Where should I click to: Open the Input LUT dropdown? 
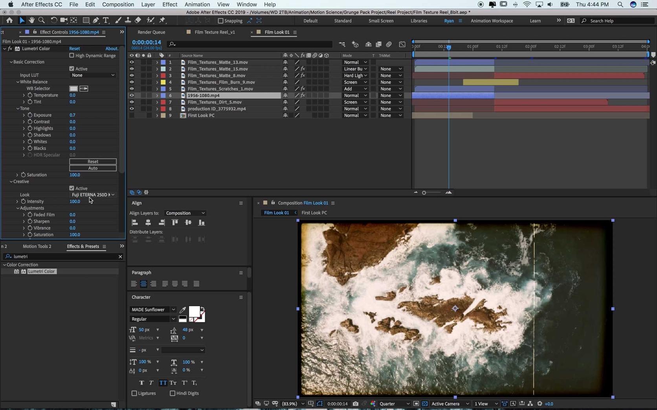(93, 75)
